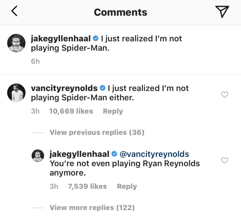Tap jakegyllenhaal's small avatar in the reply
This screenshot has height=220, width=241.
pyautogui.click(x=38, y=156)
